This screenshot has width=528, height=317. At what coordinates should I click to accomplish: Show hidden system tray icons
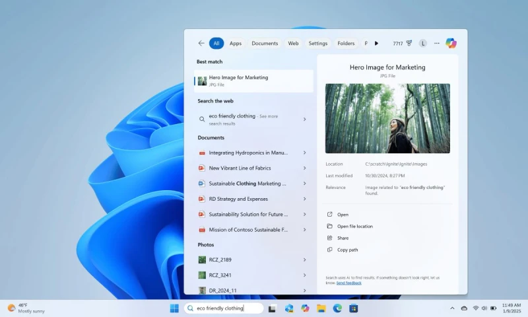[x=452, y=308]
